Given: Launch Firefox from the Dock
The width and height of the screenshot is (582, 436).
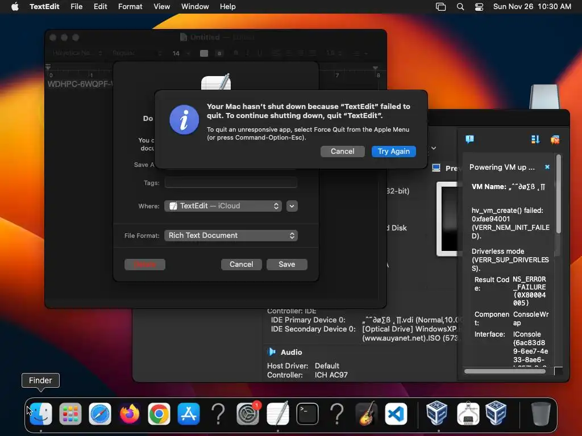Looking at the screenshot, I should click(130, 414).
